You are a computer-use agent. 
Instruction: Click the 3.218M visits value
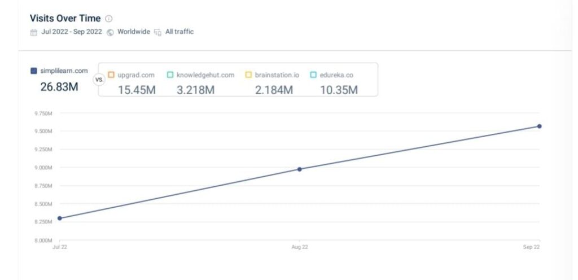coord(195,90)
